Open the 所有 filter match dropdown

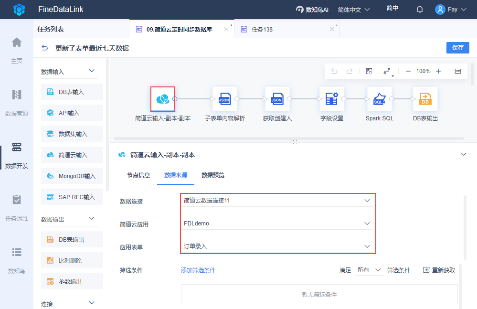pyautogui.click(x=369, y=270)
